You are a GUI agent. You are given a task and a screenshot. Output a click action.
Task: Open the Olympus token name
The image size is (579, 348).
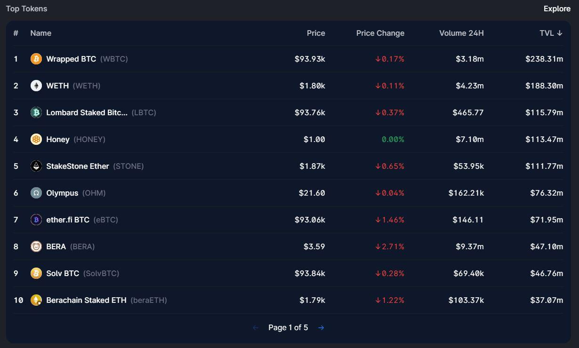pos(62,193)
